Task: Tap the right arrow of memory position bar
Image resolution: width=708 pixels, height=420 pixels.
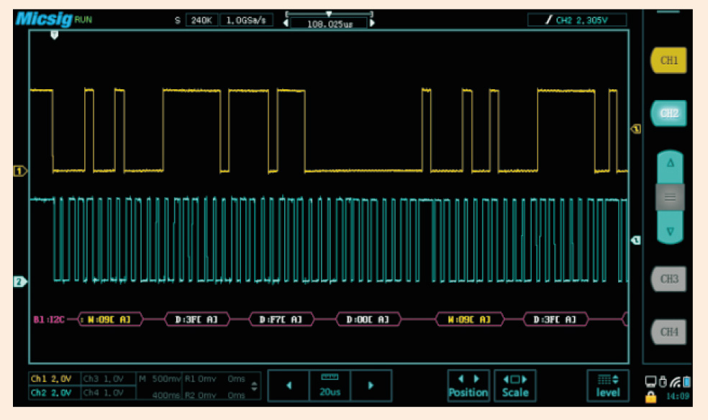Action: 372,23
